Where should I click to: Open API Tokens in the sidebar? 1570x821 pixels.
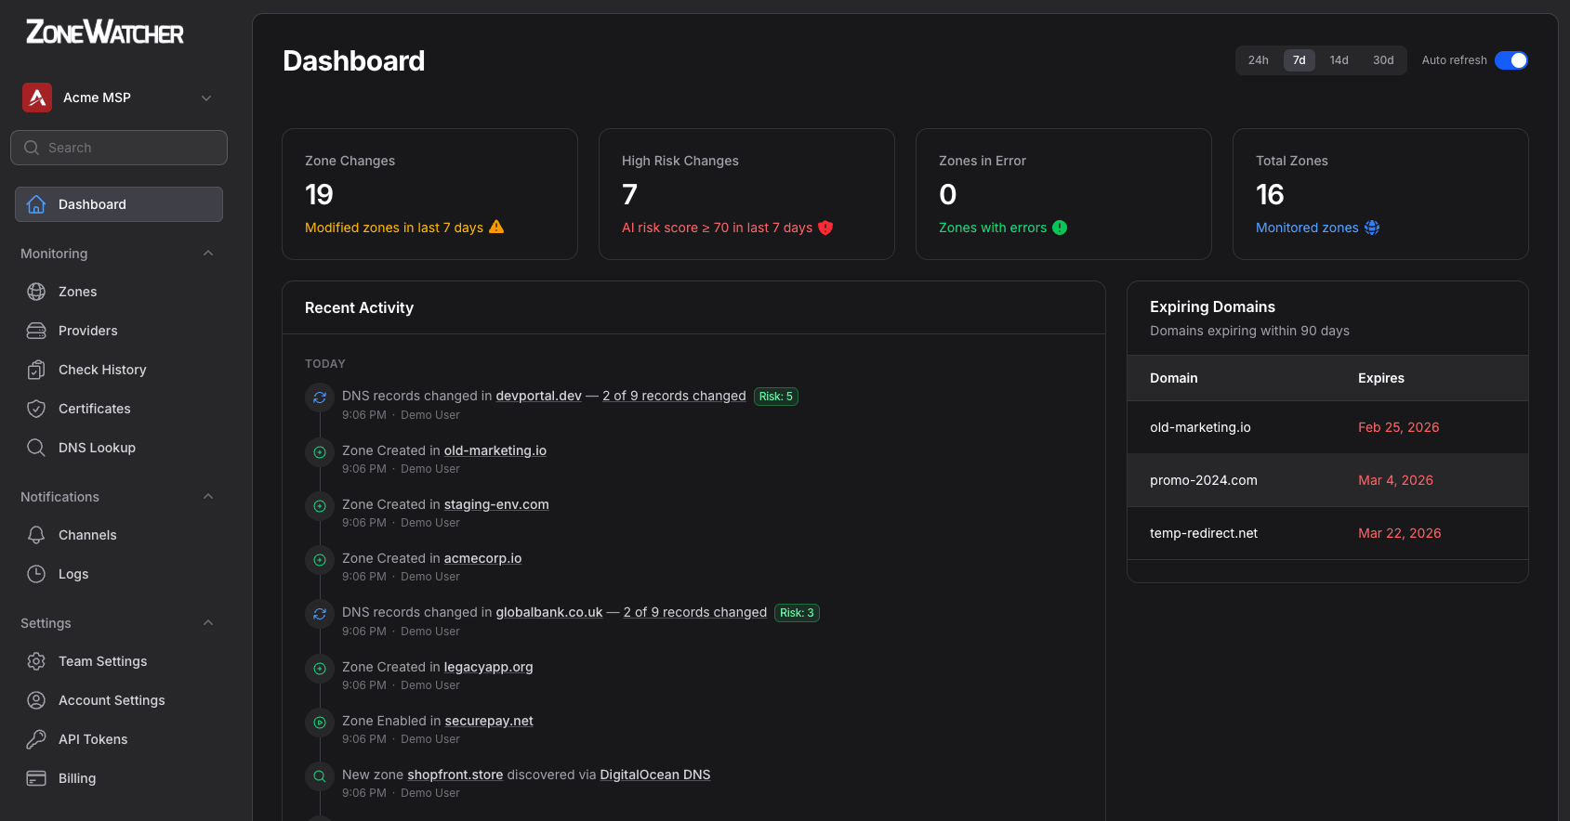[x=119, y=739]
